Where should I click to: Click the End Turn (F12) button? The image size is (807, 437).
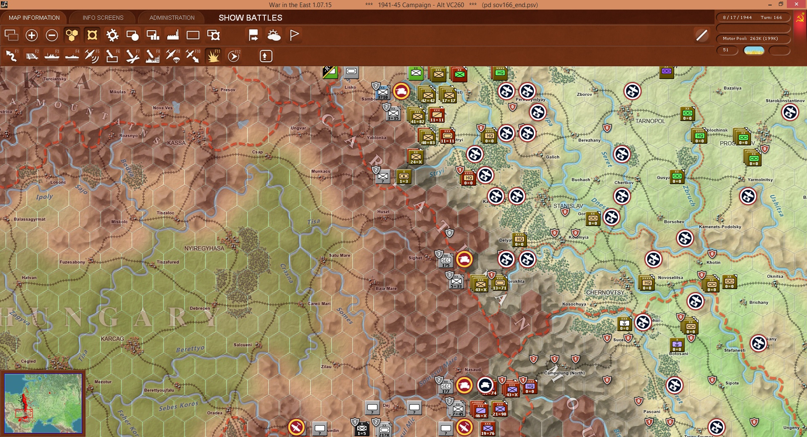pos(234,56)
